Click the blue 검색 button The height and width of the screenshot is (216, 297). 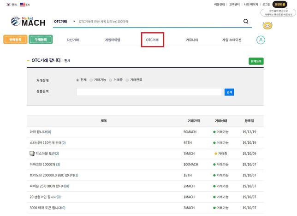coord(229,92)
